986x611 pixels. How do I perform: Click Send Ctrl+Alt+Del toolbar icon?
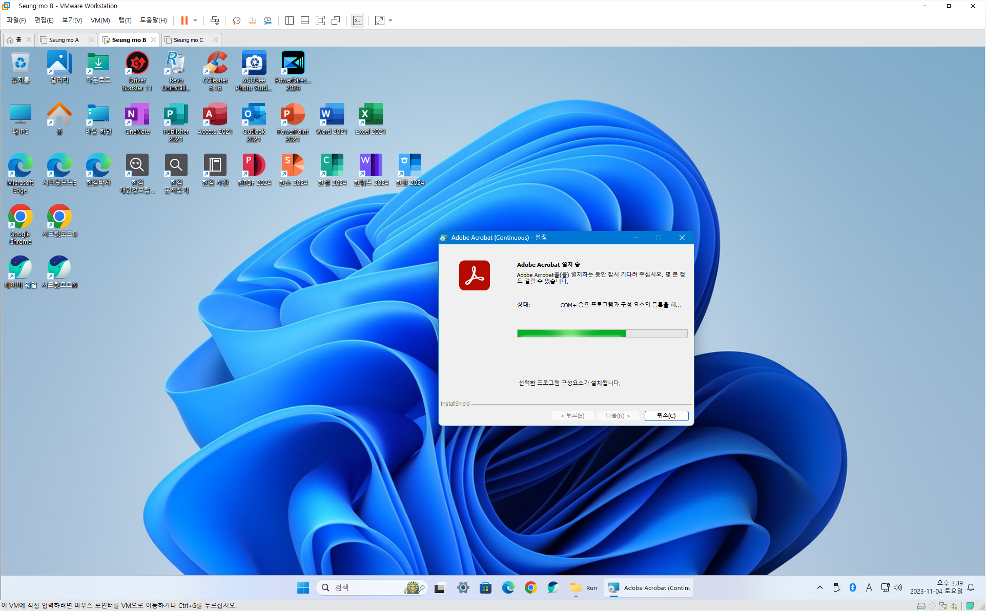point(215,20)
